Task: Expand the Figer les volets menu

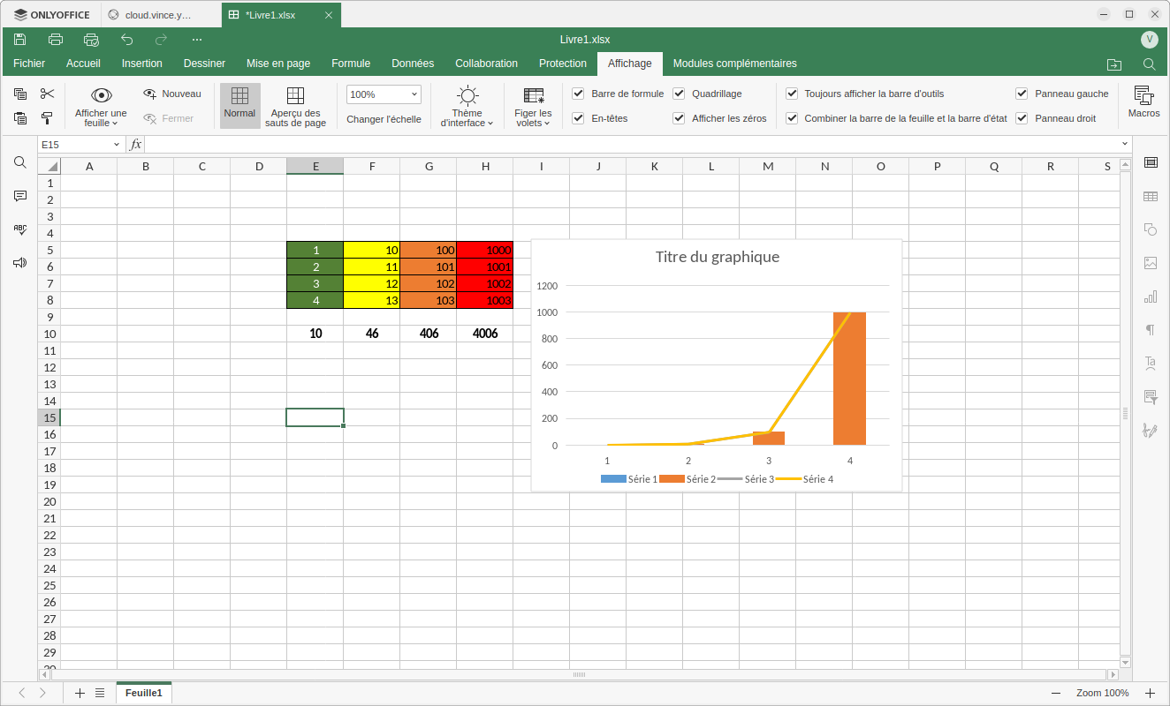Action: tap(533, 107)
